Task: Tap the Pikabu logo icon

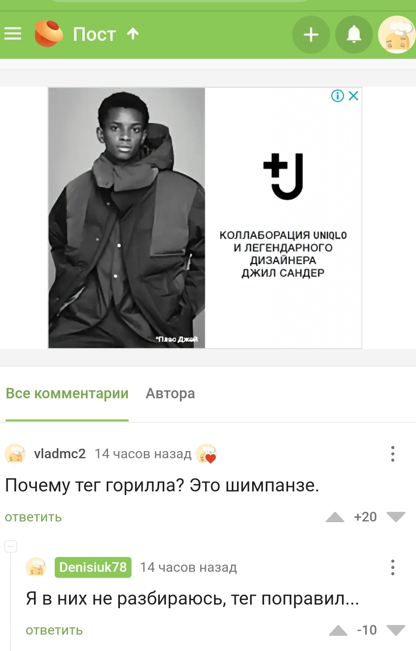Action: click(49, 34)
